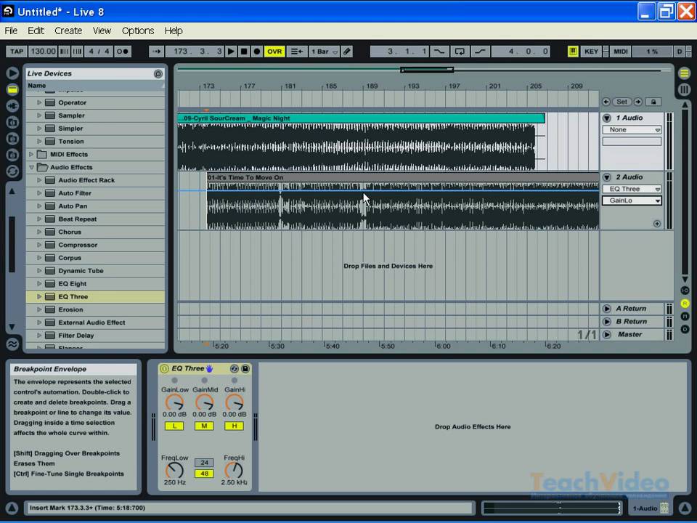697x523 pixels.
Task: Click the GainMid knob
Action: 205,402
